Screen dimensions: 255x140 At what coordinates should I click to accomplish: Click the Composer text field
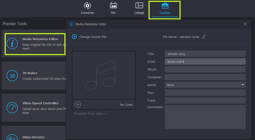pyautogui.click(x=205, y=77)
